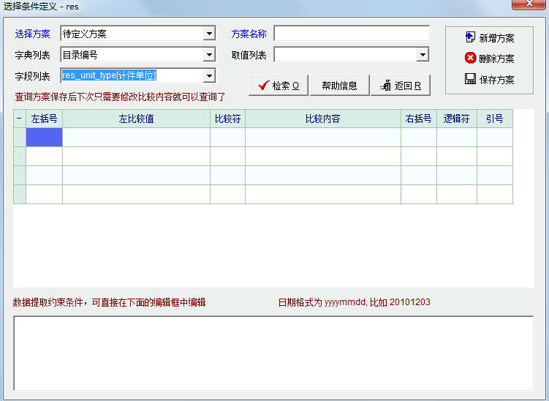Screen dimensions: 549x401
Task: Select the first row 左括号 cell
Action: click(x=44, y=138)
